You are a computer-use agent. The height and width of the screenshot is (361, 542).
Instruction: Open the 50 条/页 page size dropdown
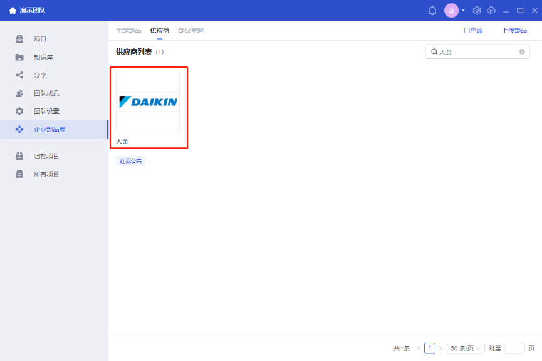click(x=466, y=348)
